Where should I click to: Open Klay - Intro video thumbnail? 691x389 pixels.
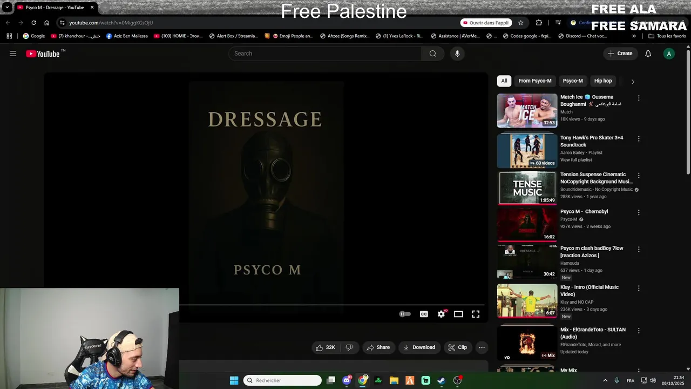click(x=527, y=301)
